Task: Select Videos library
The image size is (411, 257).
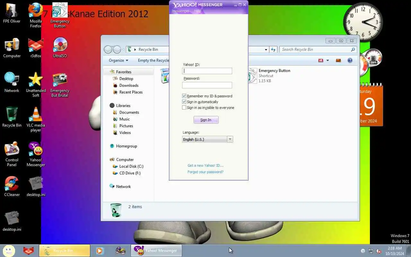Action: tap(125, 133)
